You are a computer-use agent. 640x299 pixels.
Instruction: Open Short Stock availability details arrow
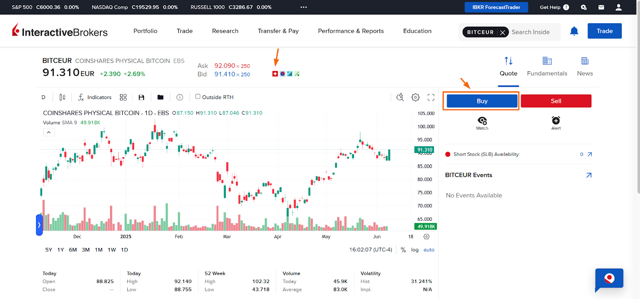click(x=590, y=154)
